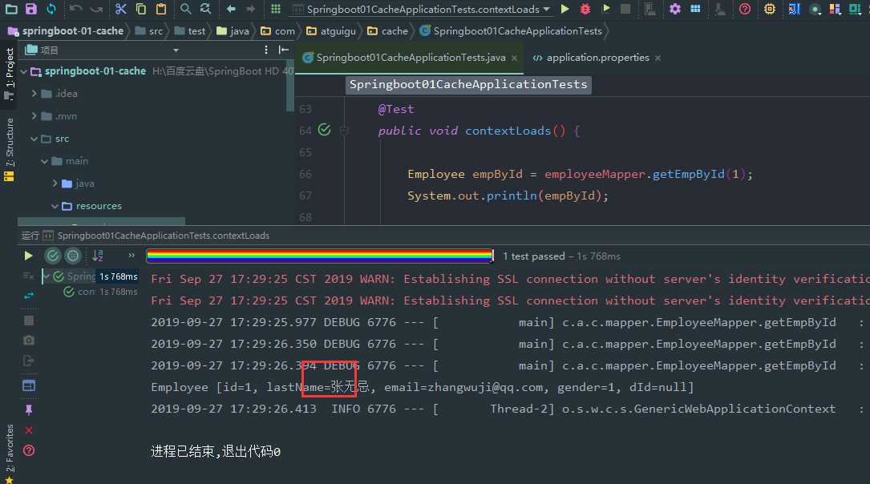This screenshot has height=484, width=870.
Task: Click the test passed gutter icon at line 64
Action: pos(324,130)
